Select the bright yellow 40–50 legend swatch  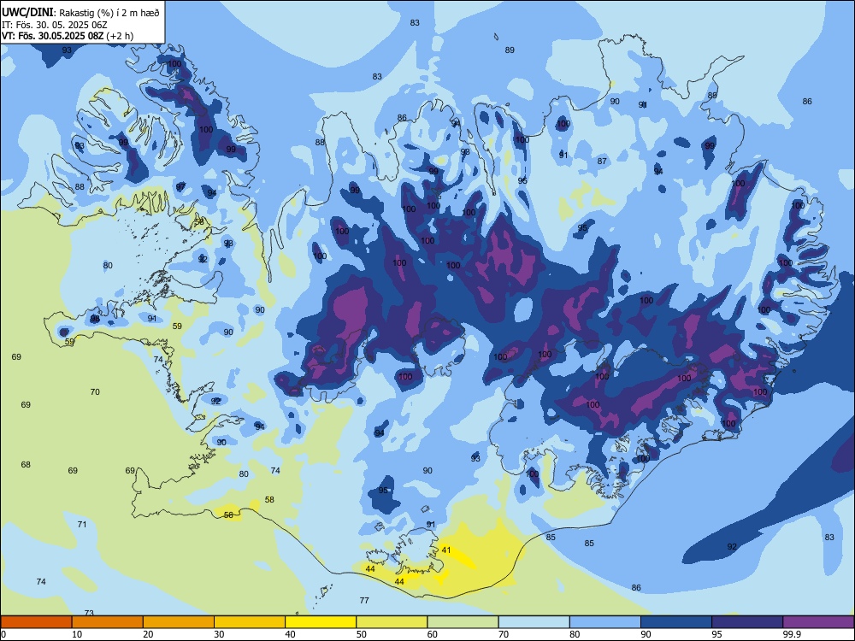[x=321, y=622]
